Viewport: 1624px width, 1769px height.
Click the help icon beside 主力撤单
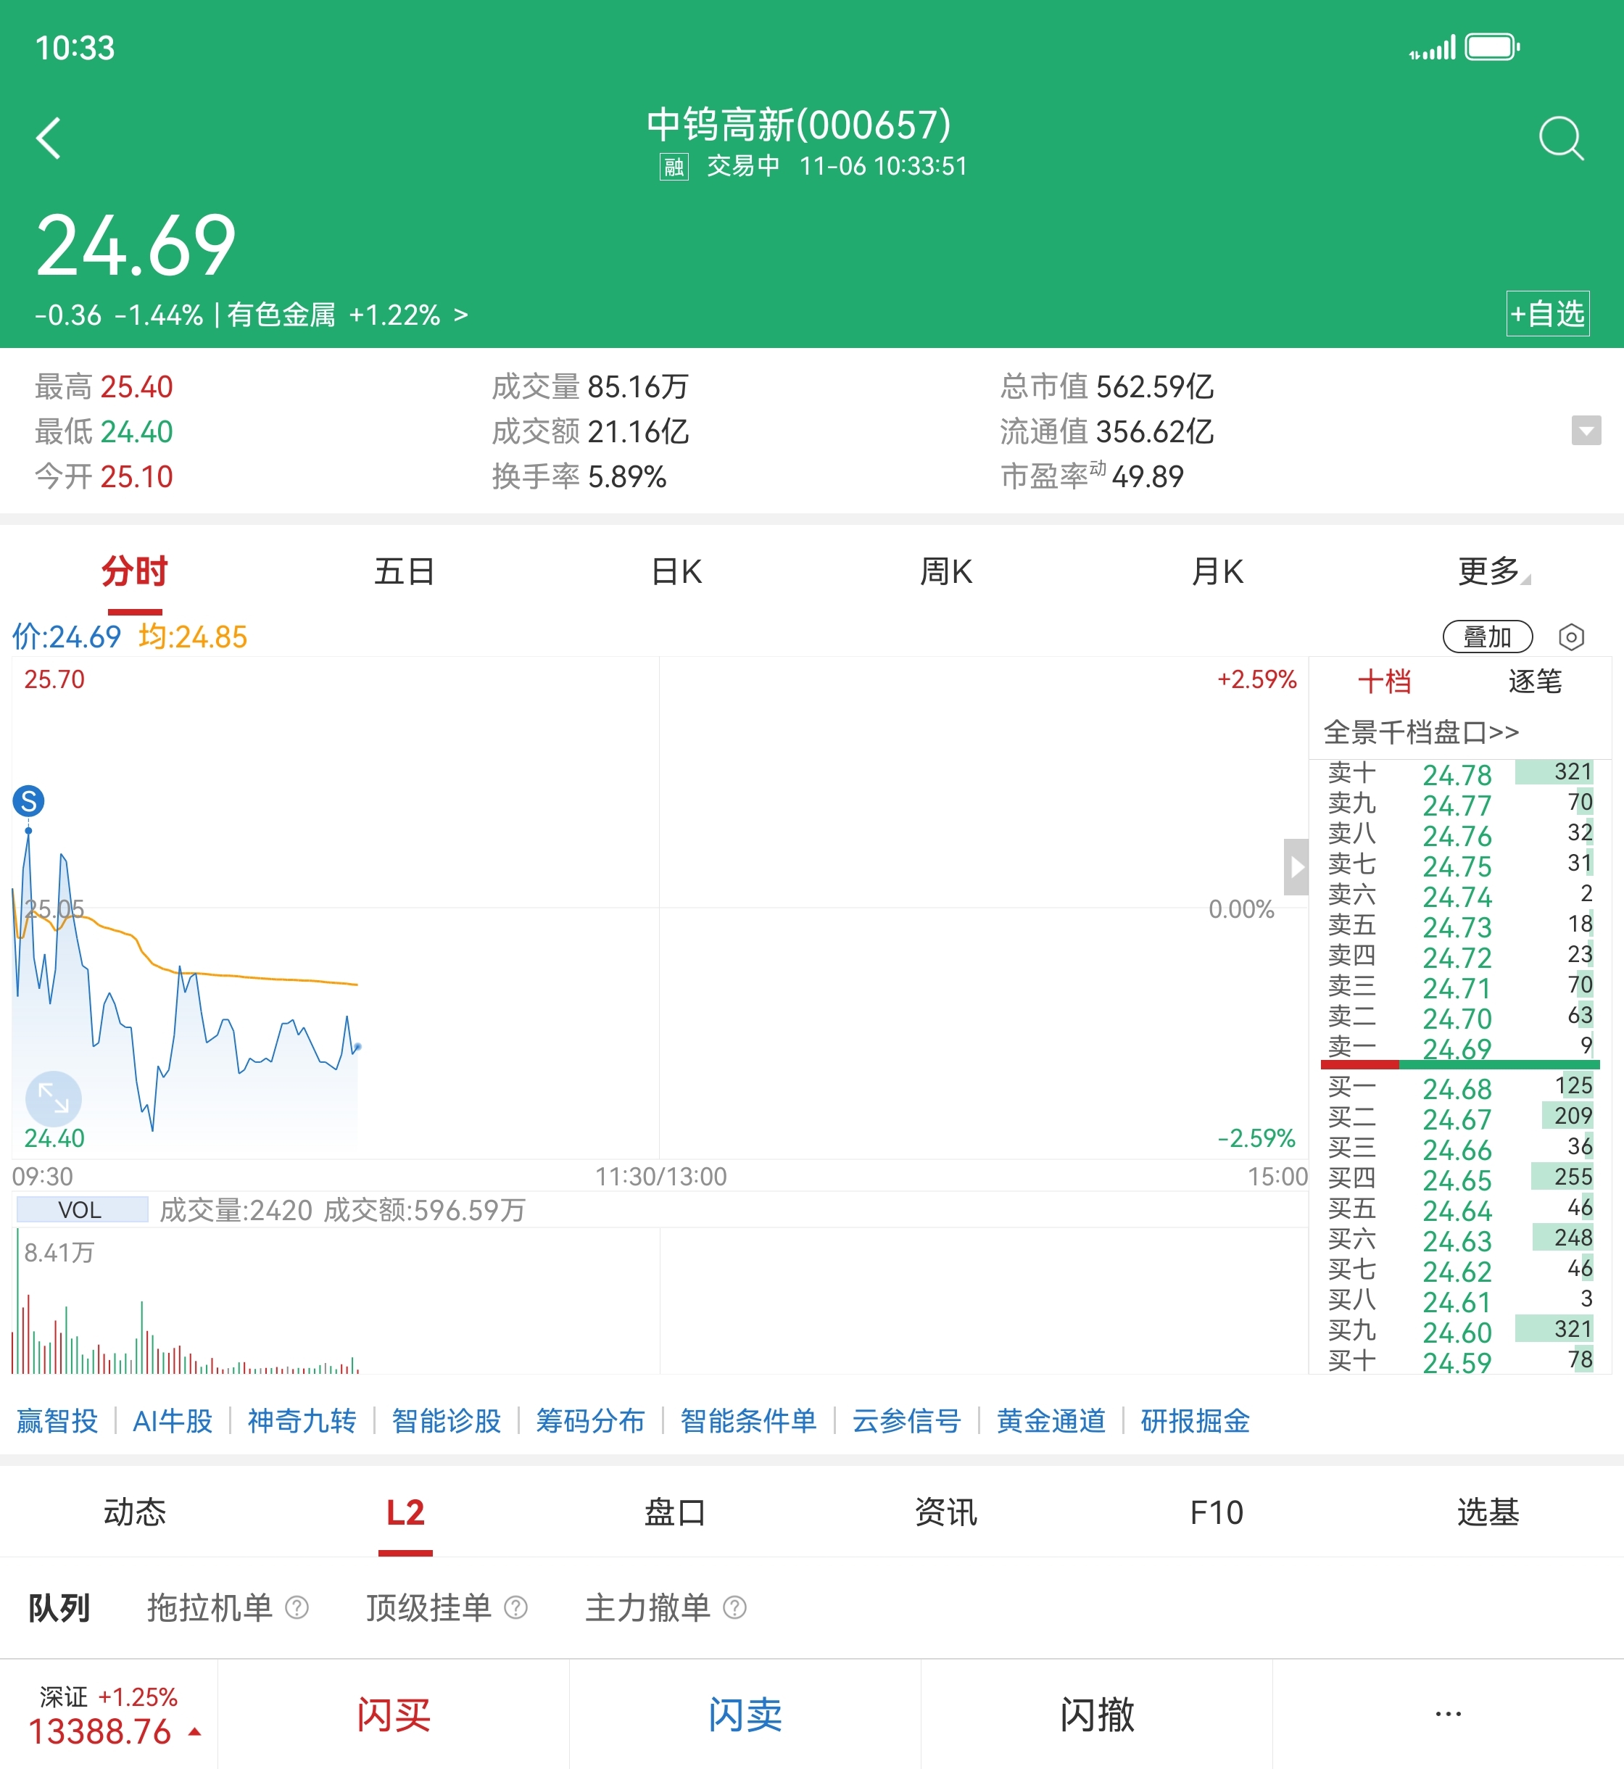click(734, 1607)
